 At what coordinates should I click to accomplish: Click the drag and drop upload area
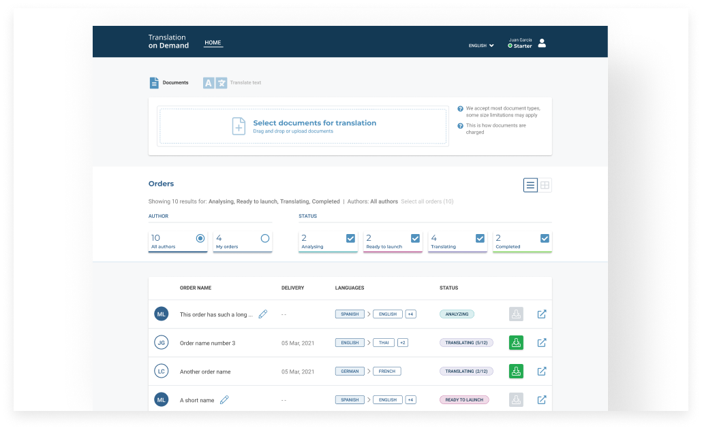[303, 126]
